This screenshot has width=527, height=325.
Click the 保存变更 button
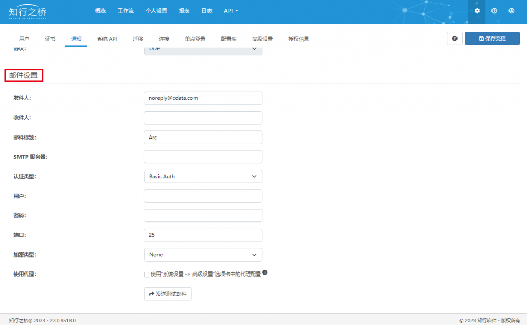pyautogui.click(x=492, y=38)
